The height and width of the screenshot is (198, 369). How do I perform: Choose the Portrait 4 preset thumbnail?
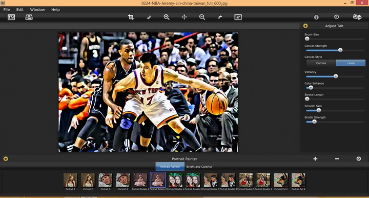point(123,180)
